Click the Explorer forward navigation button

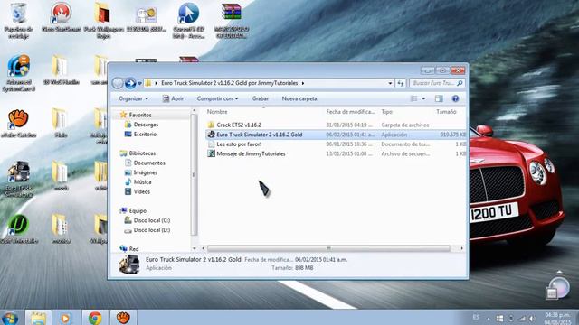pyautogui.click(x=130, y=83)
